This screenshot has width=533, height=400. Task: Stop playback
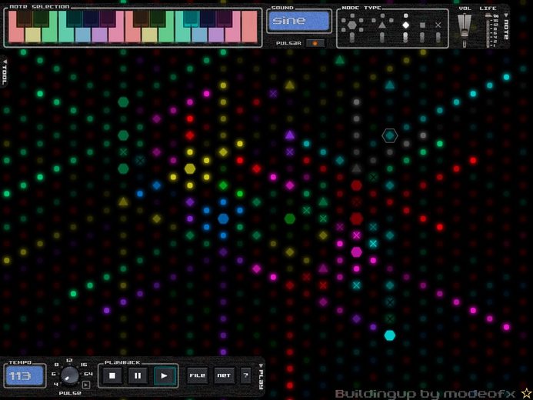pyautogui.click(x=112, y=375)
